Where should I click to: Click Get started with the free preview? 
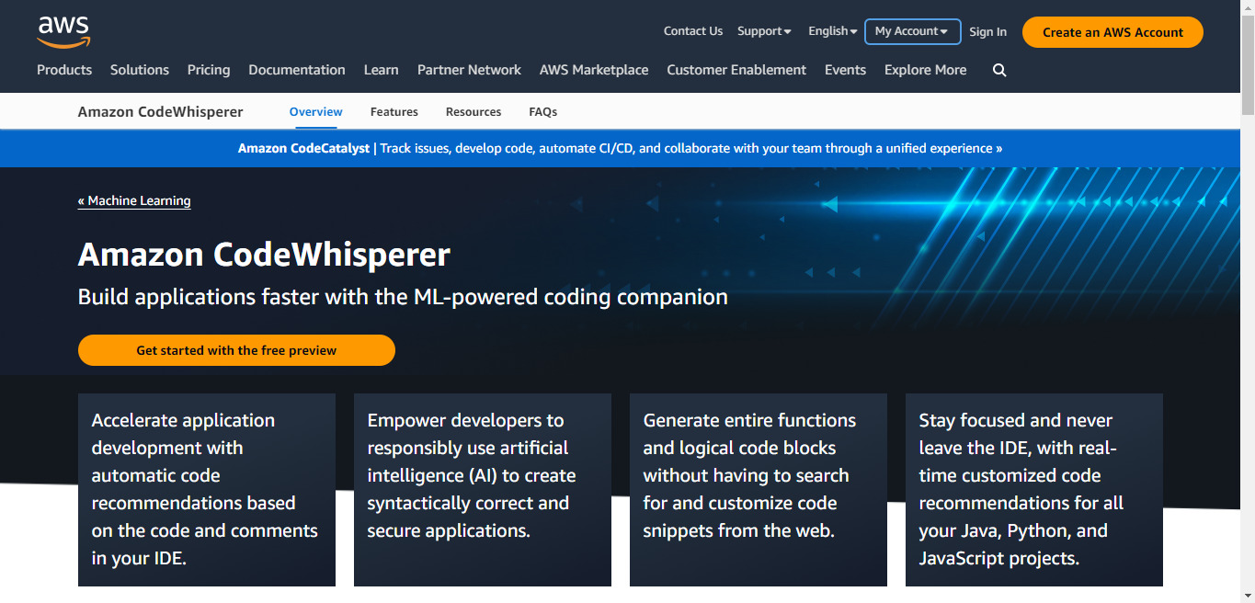click(x=236, y=350)
